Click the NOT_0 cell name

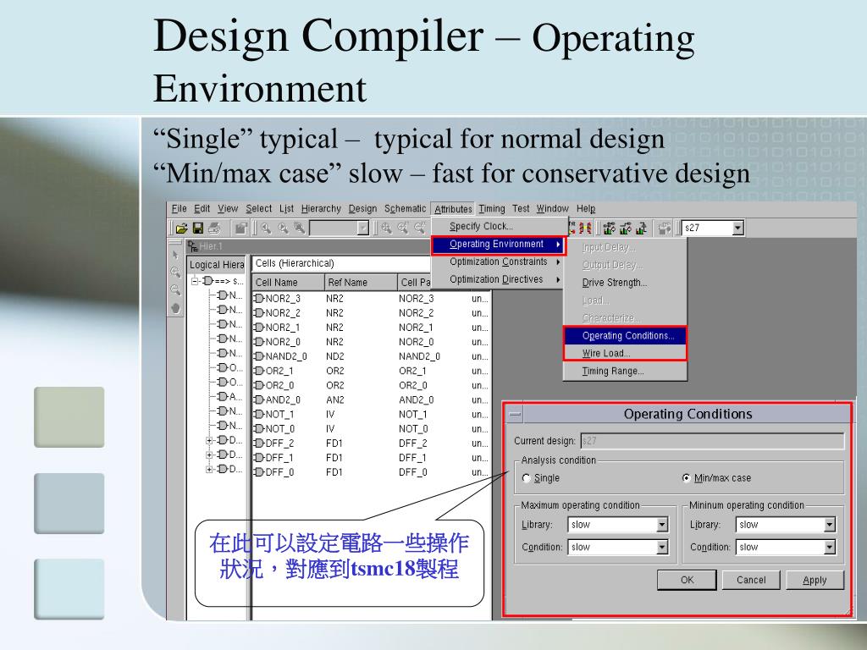[x=279, y=429]
